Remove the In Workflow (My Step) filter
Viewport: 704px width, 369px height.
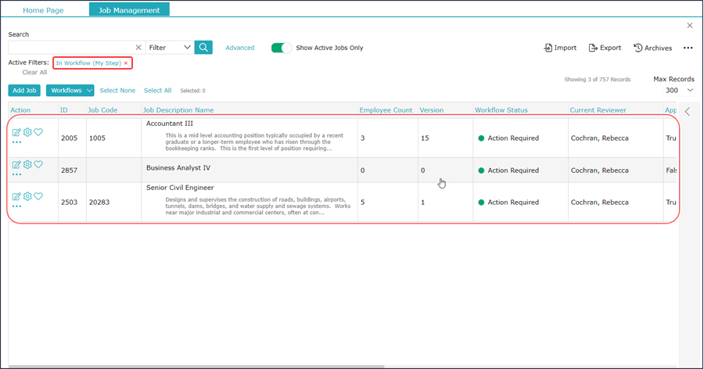[x=126, y=63]
